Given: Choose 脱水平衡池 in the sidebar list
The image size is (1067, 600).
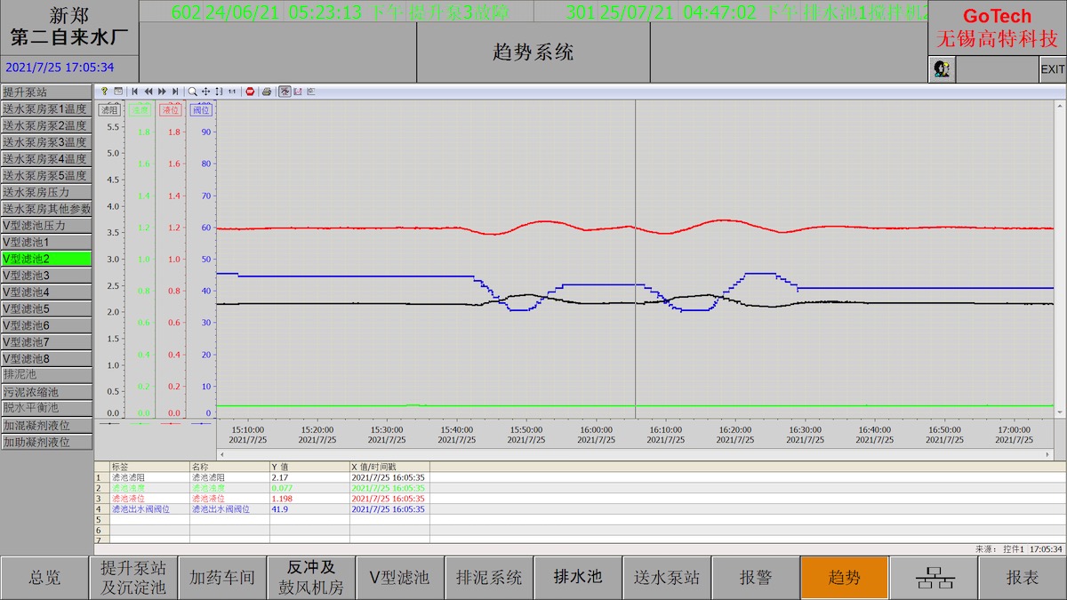Looking at the screenshot, I should pyautogui.click(x=46, y=408).
